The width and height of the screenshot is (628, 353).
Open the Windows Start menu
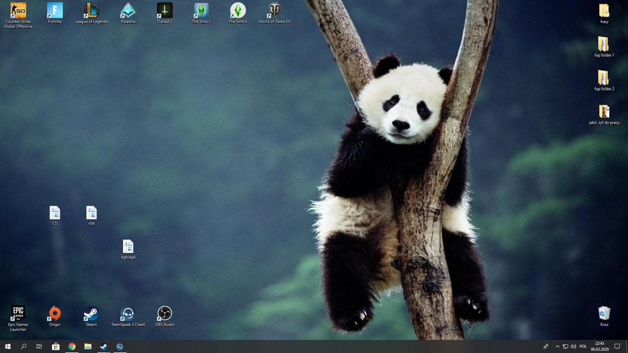pyautogui.click(x=8, y=347)
